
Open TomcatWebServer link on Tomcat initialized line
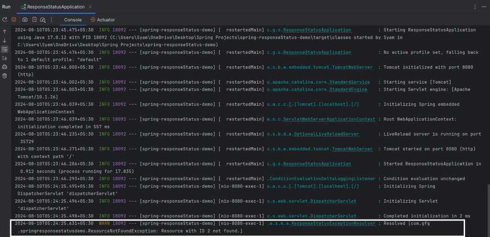point(352,67)
